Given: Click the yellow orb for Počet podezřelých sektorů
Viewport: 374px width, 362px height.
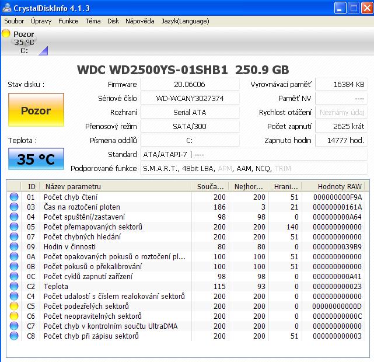Looking at the screenshot, I should pyautogui.click(x=14, y=306).
